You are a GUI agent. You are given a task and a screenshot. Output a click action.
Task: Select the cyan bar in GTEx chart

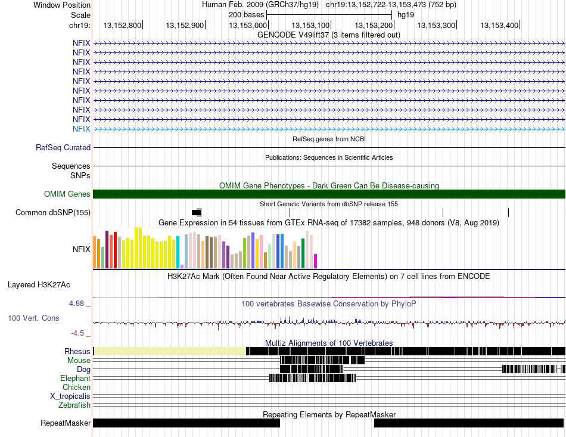[x=178, y=252]
